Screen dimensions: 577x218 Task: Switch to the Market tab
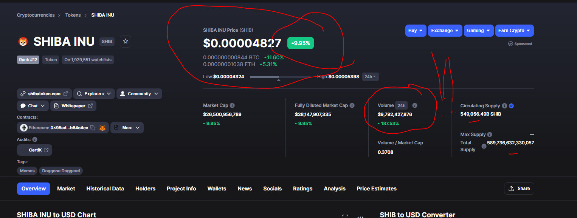[x=66, y=189]
